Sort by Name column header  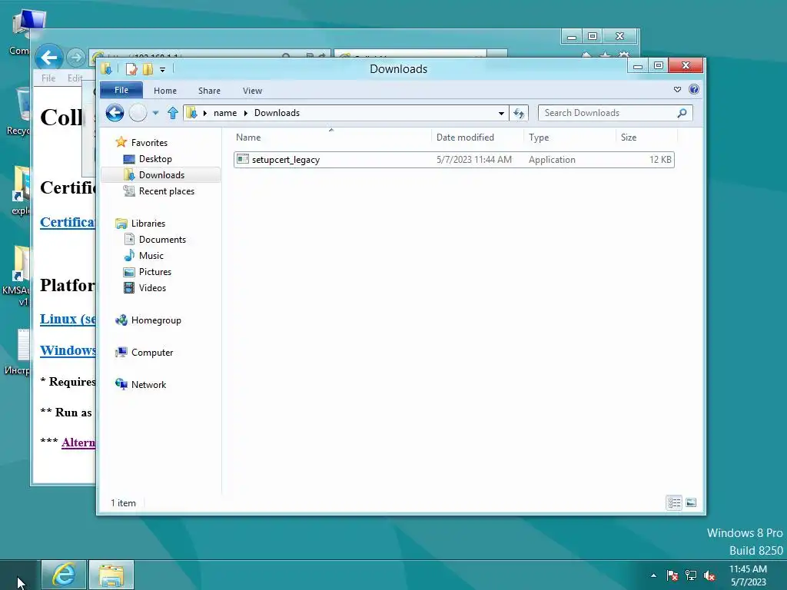[x=331, y=137]
